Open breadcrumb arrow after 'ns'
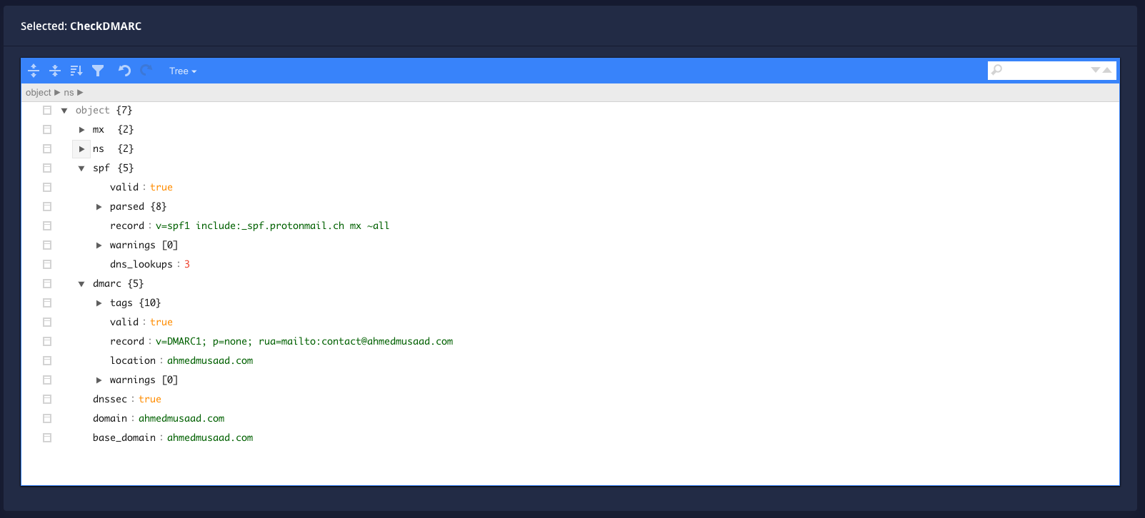Screen dimensions: 1145x518 80,93
